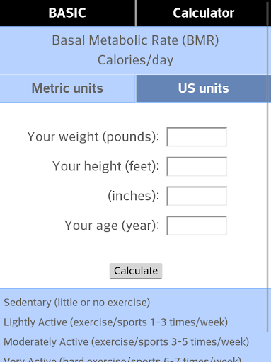Click the weight in pounds input box
The width and height of the screenshot is (271, 362).
(197, 137)
